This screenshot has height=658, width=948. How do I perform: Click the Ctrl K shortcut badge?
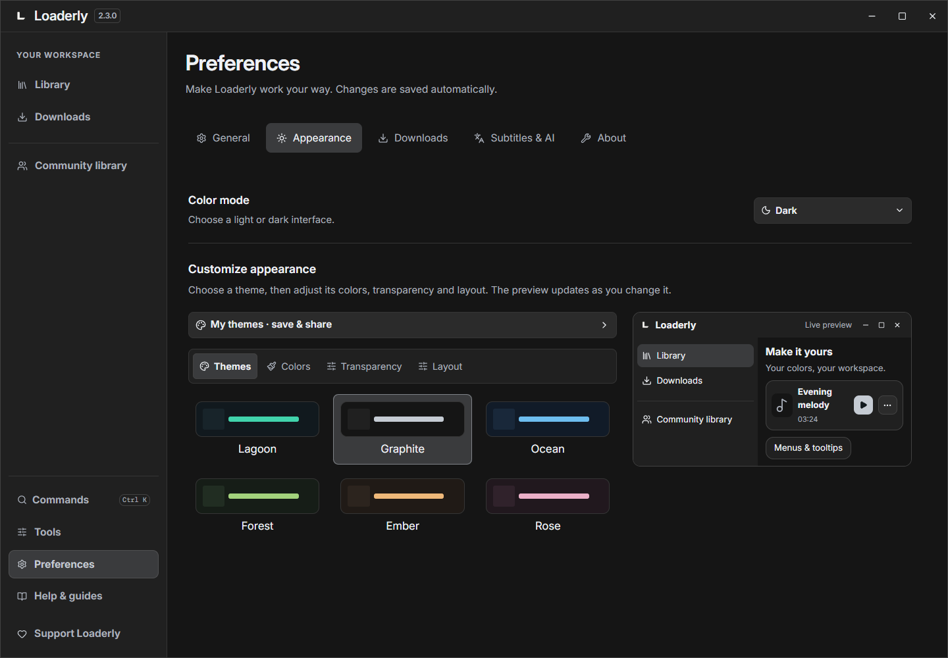click(135, 500)
